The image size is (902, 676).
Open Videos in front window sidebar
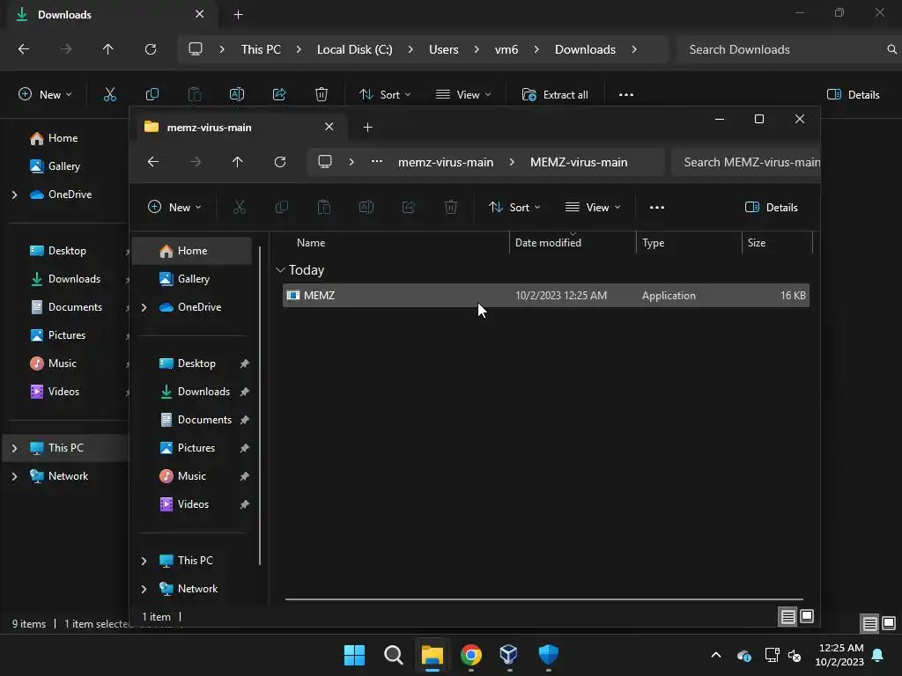coord(191,504)
